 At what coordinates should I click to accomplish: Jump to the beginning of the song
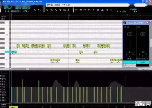(77, 10)
